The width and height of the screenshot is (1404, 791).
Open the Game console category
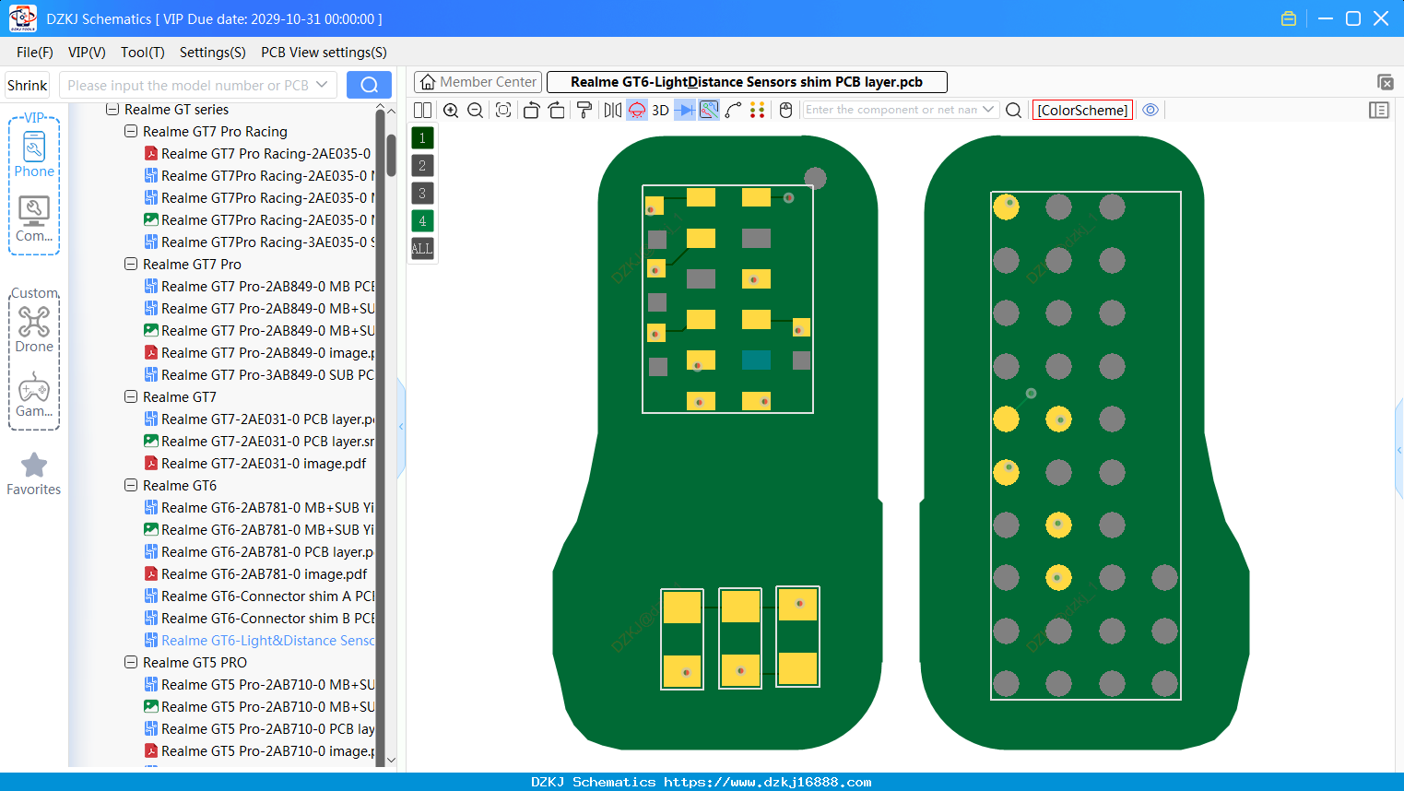pyautogui.click(x=34, y=395)
